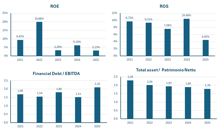
Task: Click the 25% axis label in ROE chart
Action: (x=5, y=13)
